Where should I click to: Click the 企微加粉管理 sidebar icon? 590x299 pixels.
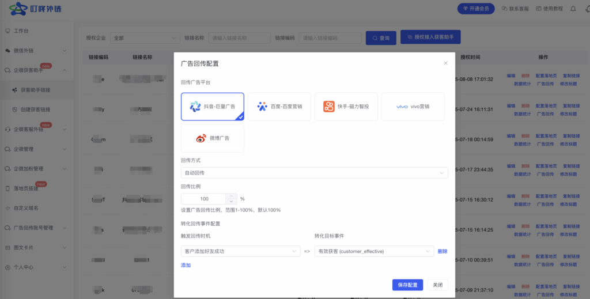point(7,169)
